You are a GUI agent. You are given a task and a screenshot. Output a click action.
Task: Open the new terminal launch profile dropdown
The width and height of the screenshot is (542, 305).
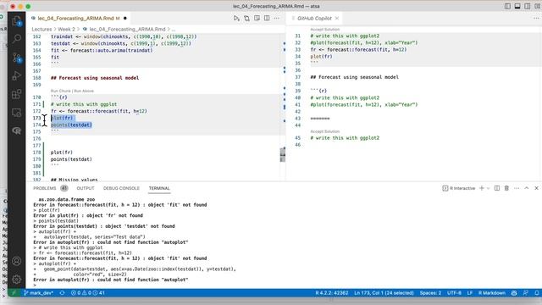click(488, 188)
